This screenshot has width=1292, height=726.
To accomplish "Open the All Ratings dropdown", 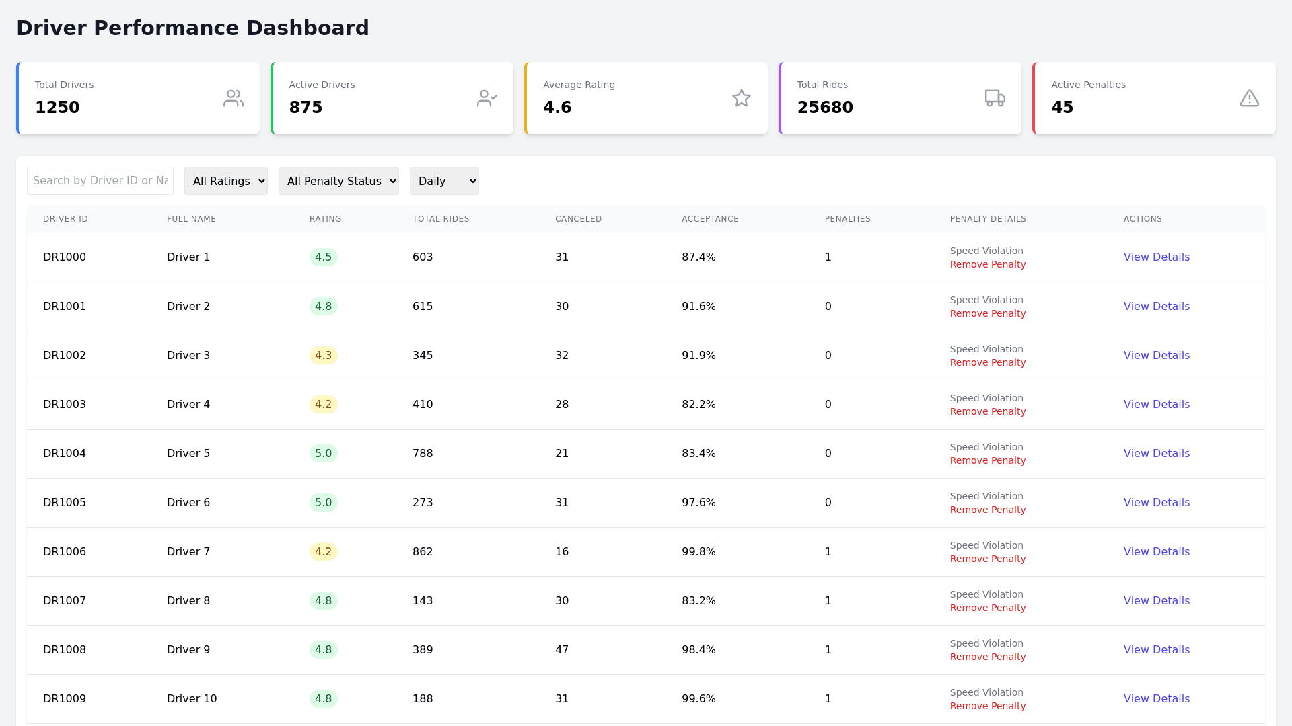I will pos(226,181).
